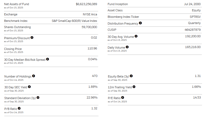205x118 pixels.
Task: Select the NYSE Arca exchange value
Action: (90, 14)
